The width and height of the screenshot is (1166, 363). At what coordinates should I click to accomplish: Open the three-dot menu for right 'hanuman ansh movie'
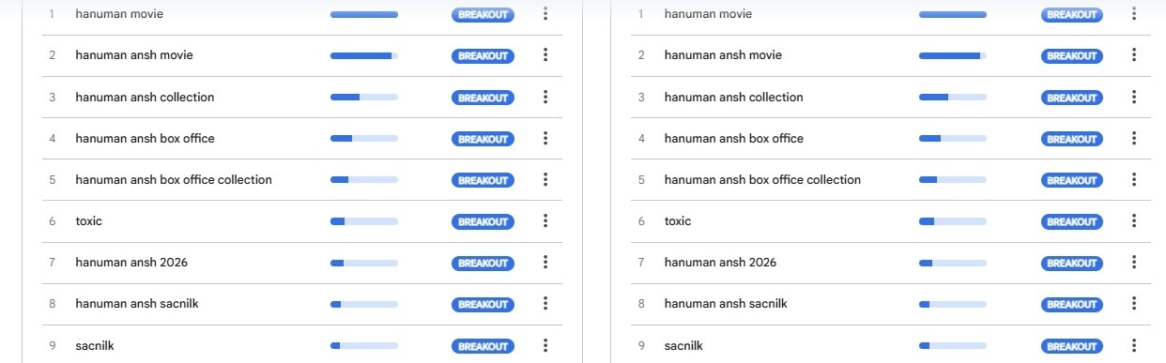[1134, 55]
